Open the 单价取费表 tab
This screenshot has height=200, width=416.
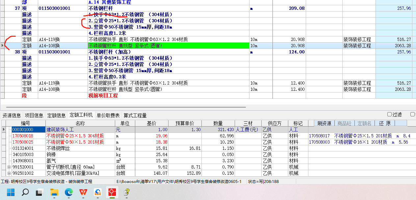[108, 115]
